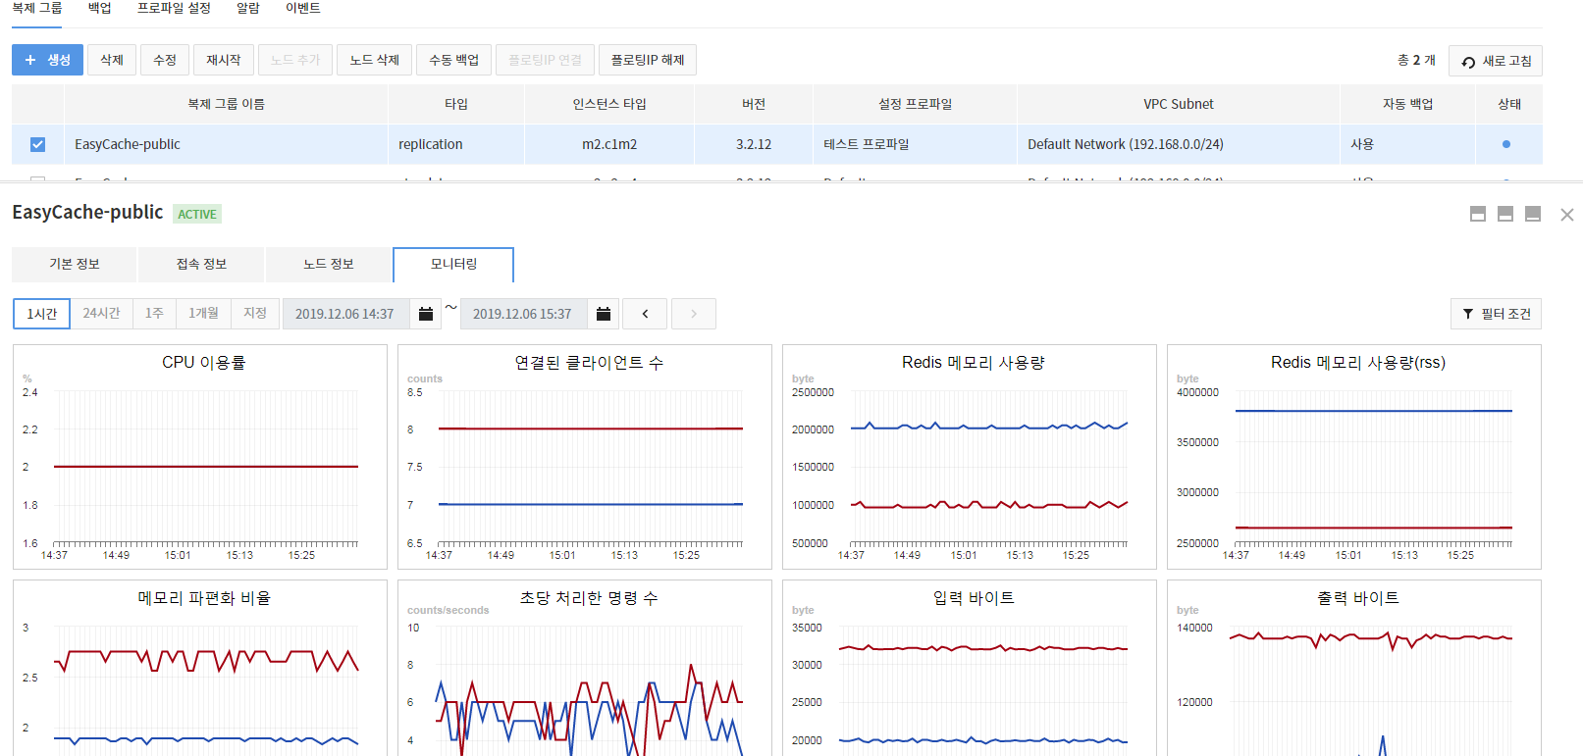This screenshot has width=1583, height=756.
Task: Switch to the 백업 top tab
Action: click(x=100, y=8)
